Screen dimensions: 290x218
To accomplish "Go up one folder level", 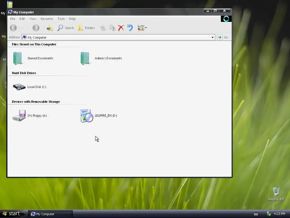I will pyautogui.click(x=49, y=28).
